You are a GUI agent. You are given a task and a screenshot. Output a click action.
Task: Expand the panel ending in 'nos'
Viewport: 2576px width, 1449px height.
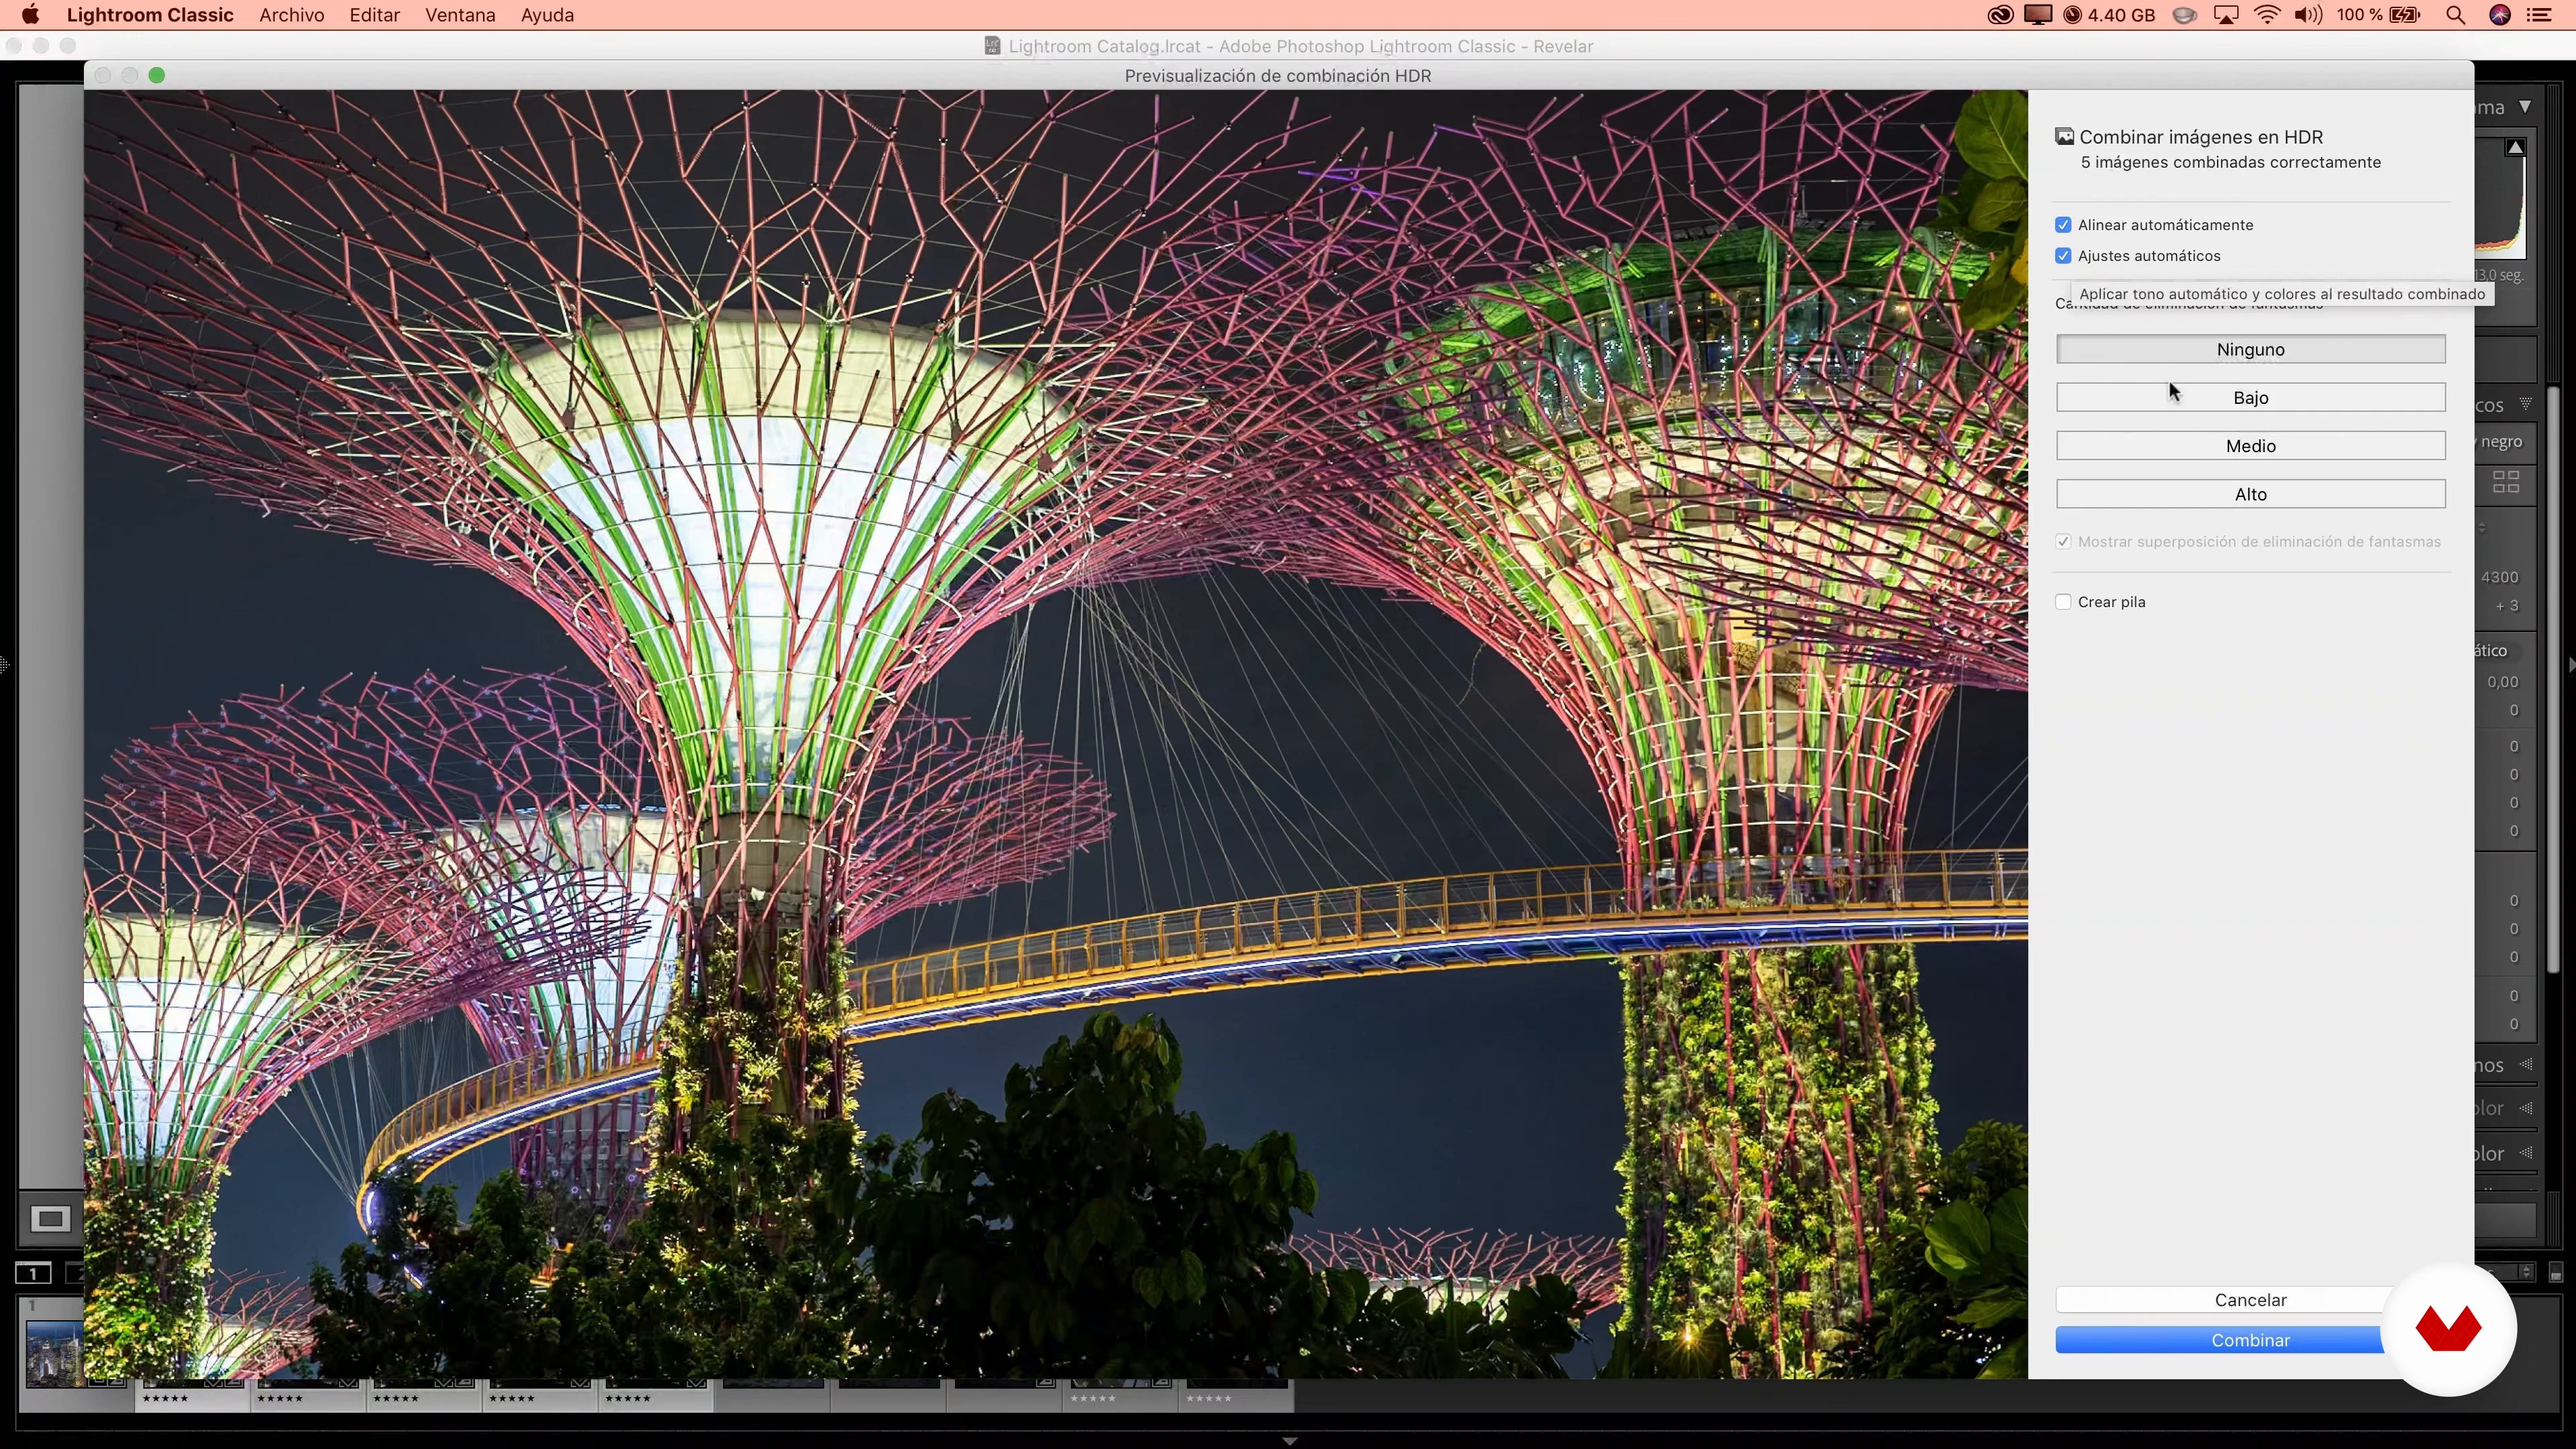click(2526, 1064)
